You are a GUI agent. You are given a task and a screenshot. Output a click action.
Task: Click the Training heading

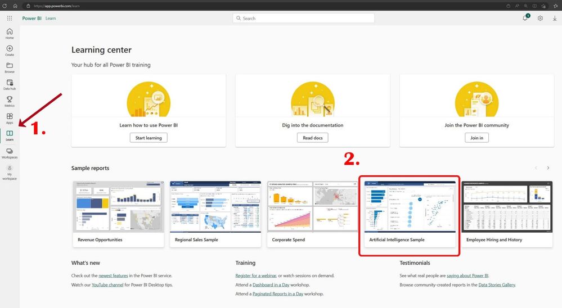click(x=245, y=263)
